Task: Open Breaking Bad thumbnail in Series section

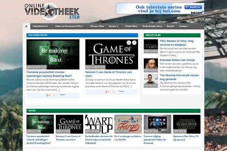Action: (40, 124)
